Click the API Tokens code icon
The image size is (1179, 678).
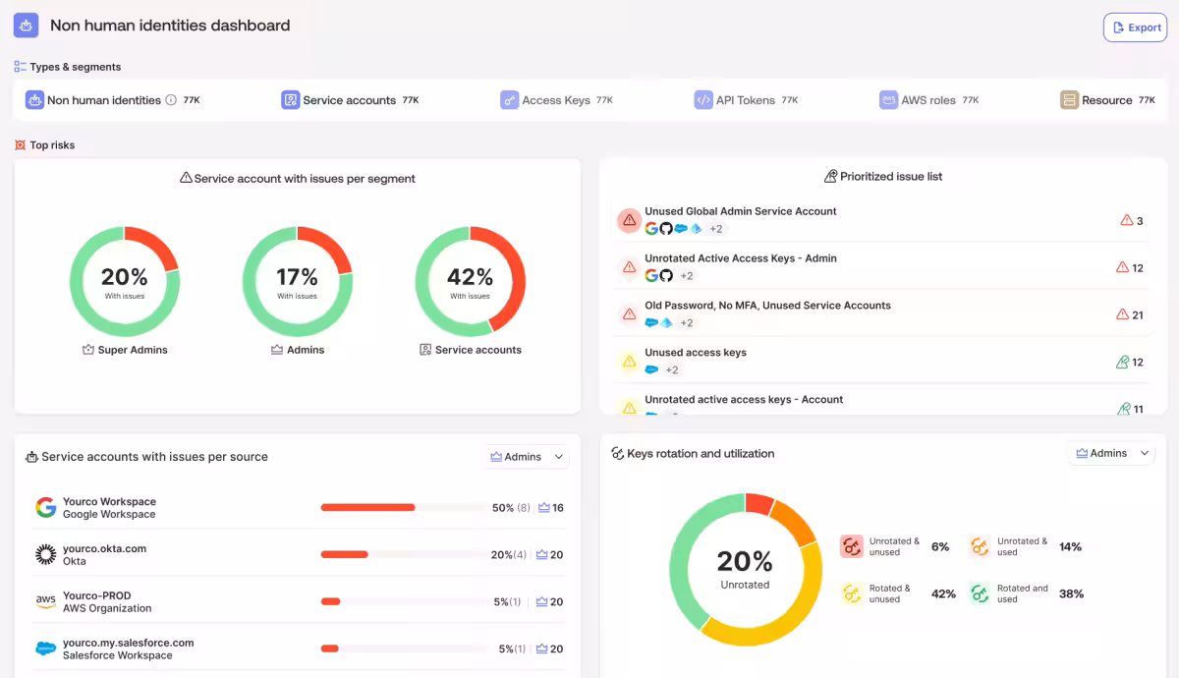702,100
